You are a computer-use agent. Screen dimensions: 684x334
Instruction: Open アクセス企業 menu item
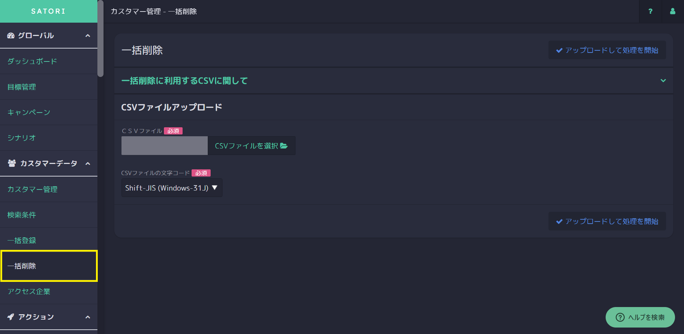[x=29, y=292]
